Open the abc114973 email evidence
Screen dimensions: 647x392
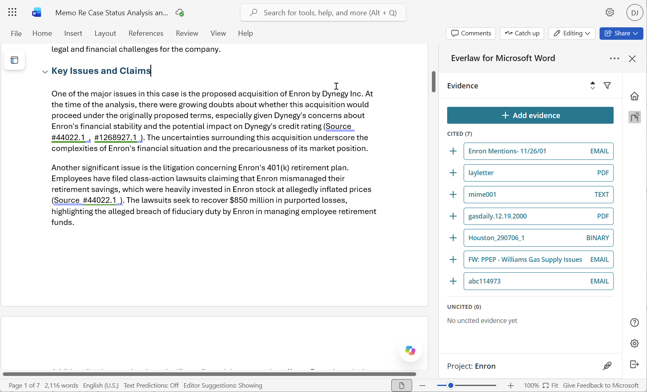(x=538, y=281)
